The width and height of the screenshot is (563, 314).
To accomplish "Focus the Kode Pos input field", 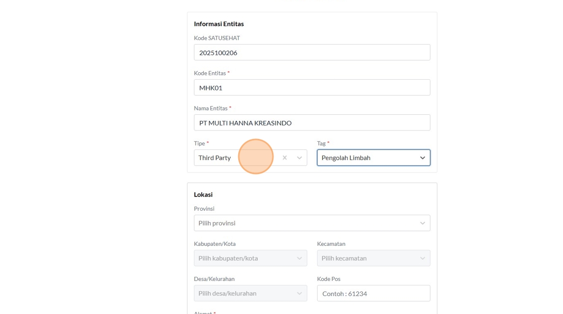I will [373, 293].
